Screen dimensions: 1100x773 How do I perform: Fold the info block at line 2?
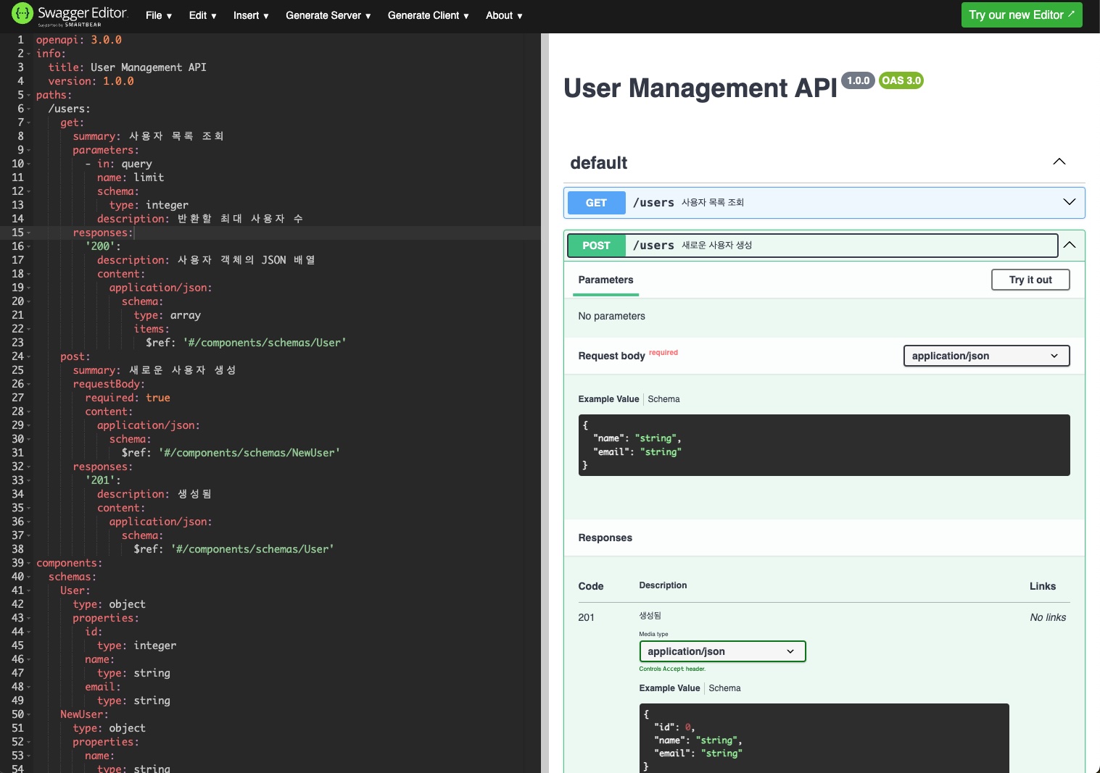(28, 54)
